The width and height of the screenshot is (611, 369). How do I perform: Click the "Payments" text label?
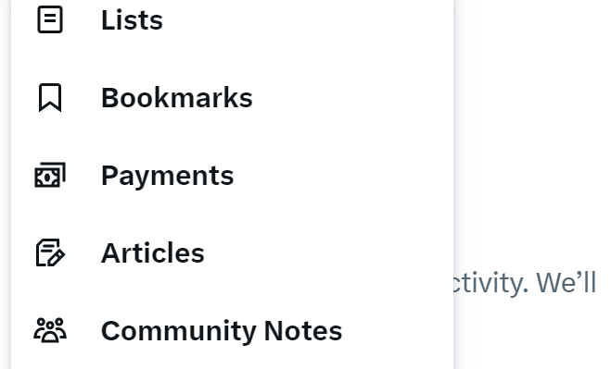[168, 177]
